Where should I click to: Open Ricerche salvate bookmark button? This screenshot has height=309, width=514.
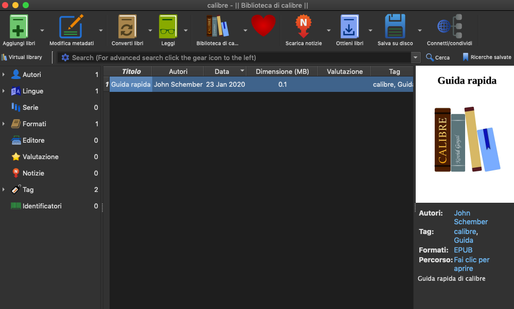click(487, 57)
